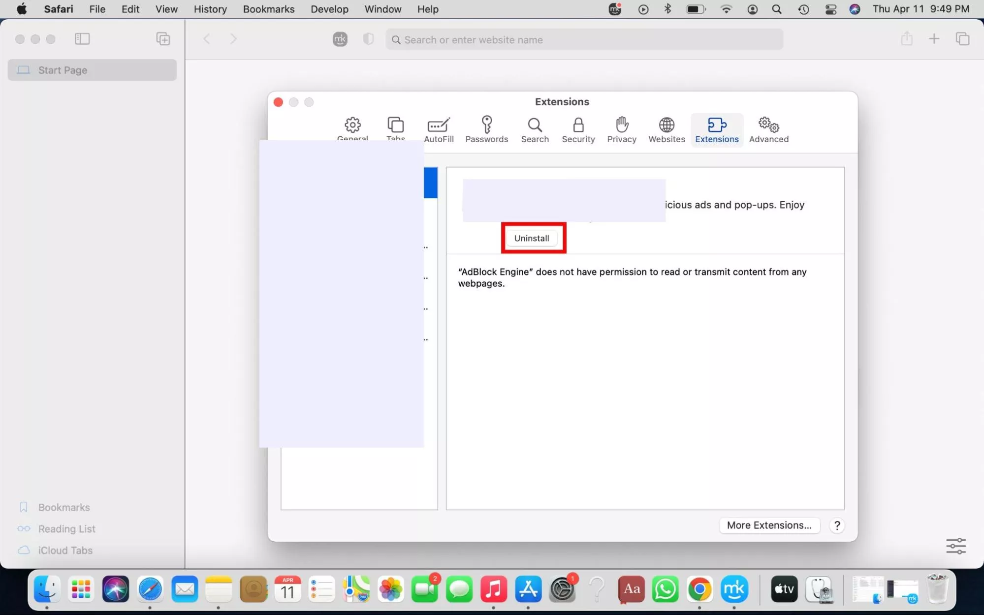Image resolution: width=984 pixels, height=615 pixels.
Task: Open the Passwords preferences pane
Action: point(486,130)
